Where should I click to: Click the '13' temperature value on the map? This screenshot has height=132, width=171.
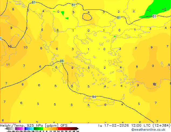(10, 46)
